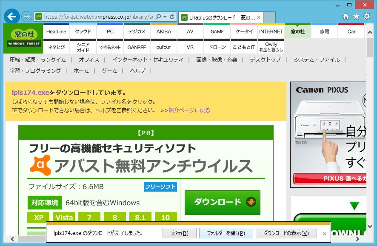Screen dimensions: 377x246
Task: Click the refresh icon in the address bar
Action: tap(172, 17)
